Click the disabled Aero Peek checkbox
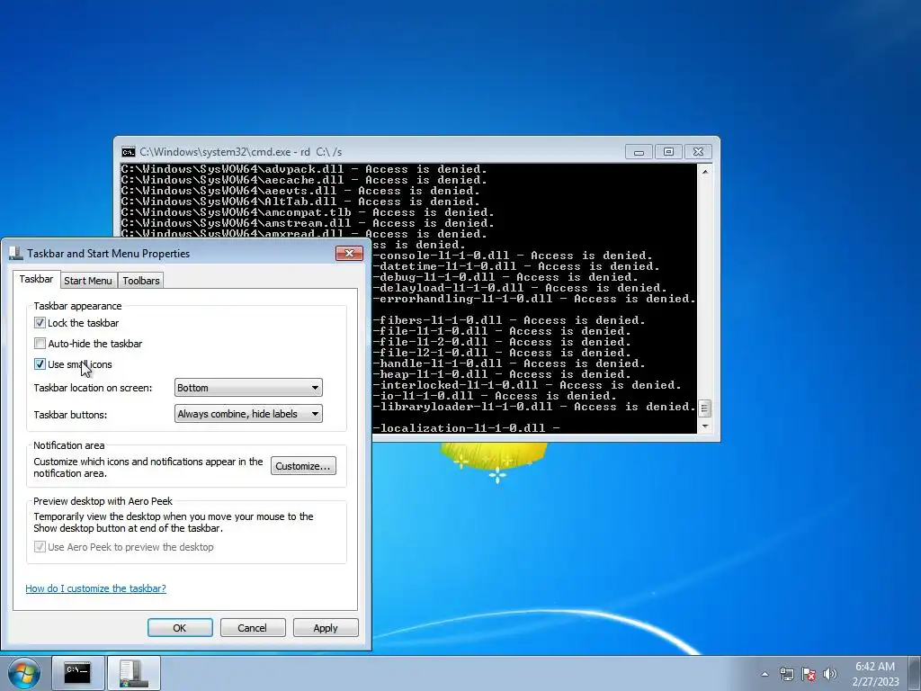Image resolution: width=921 pixels, height=691 pixels. point(40,547)
